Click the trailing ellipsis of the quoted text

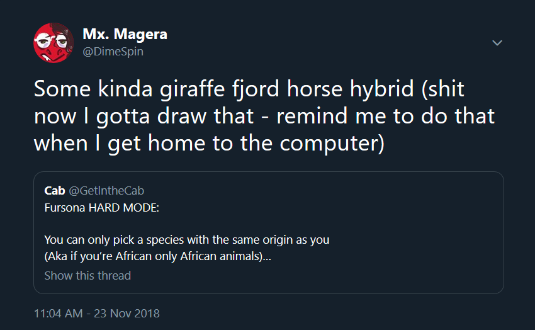(x=267, y=257)
